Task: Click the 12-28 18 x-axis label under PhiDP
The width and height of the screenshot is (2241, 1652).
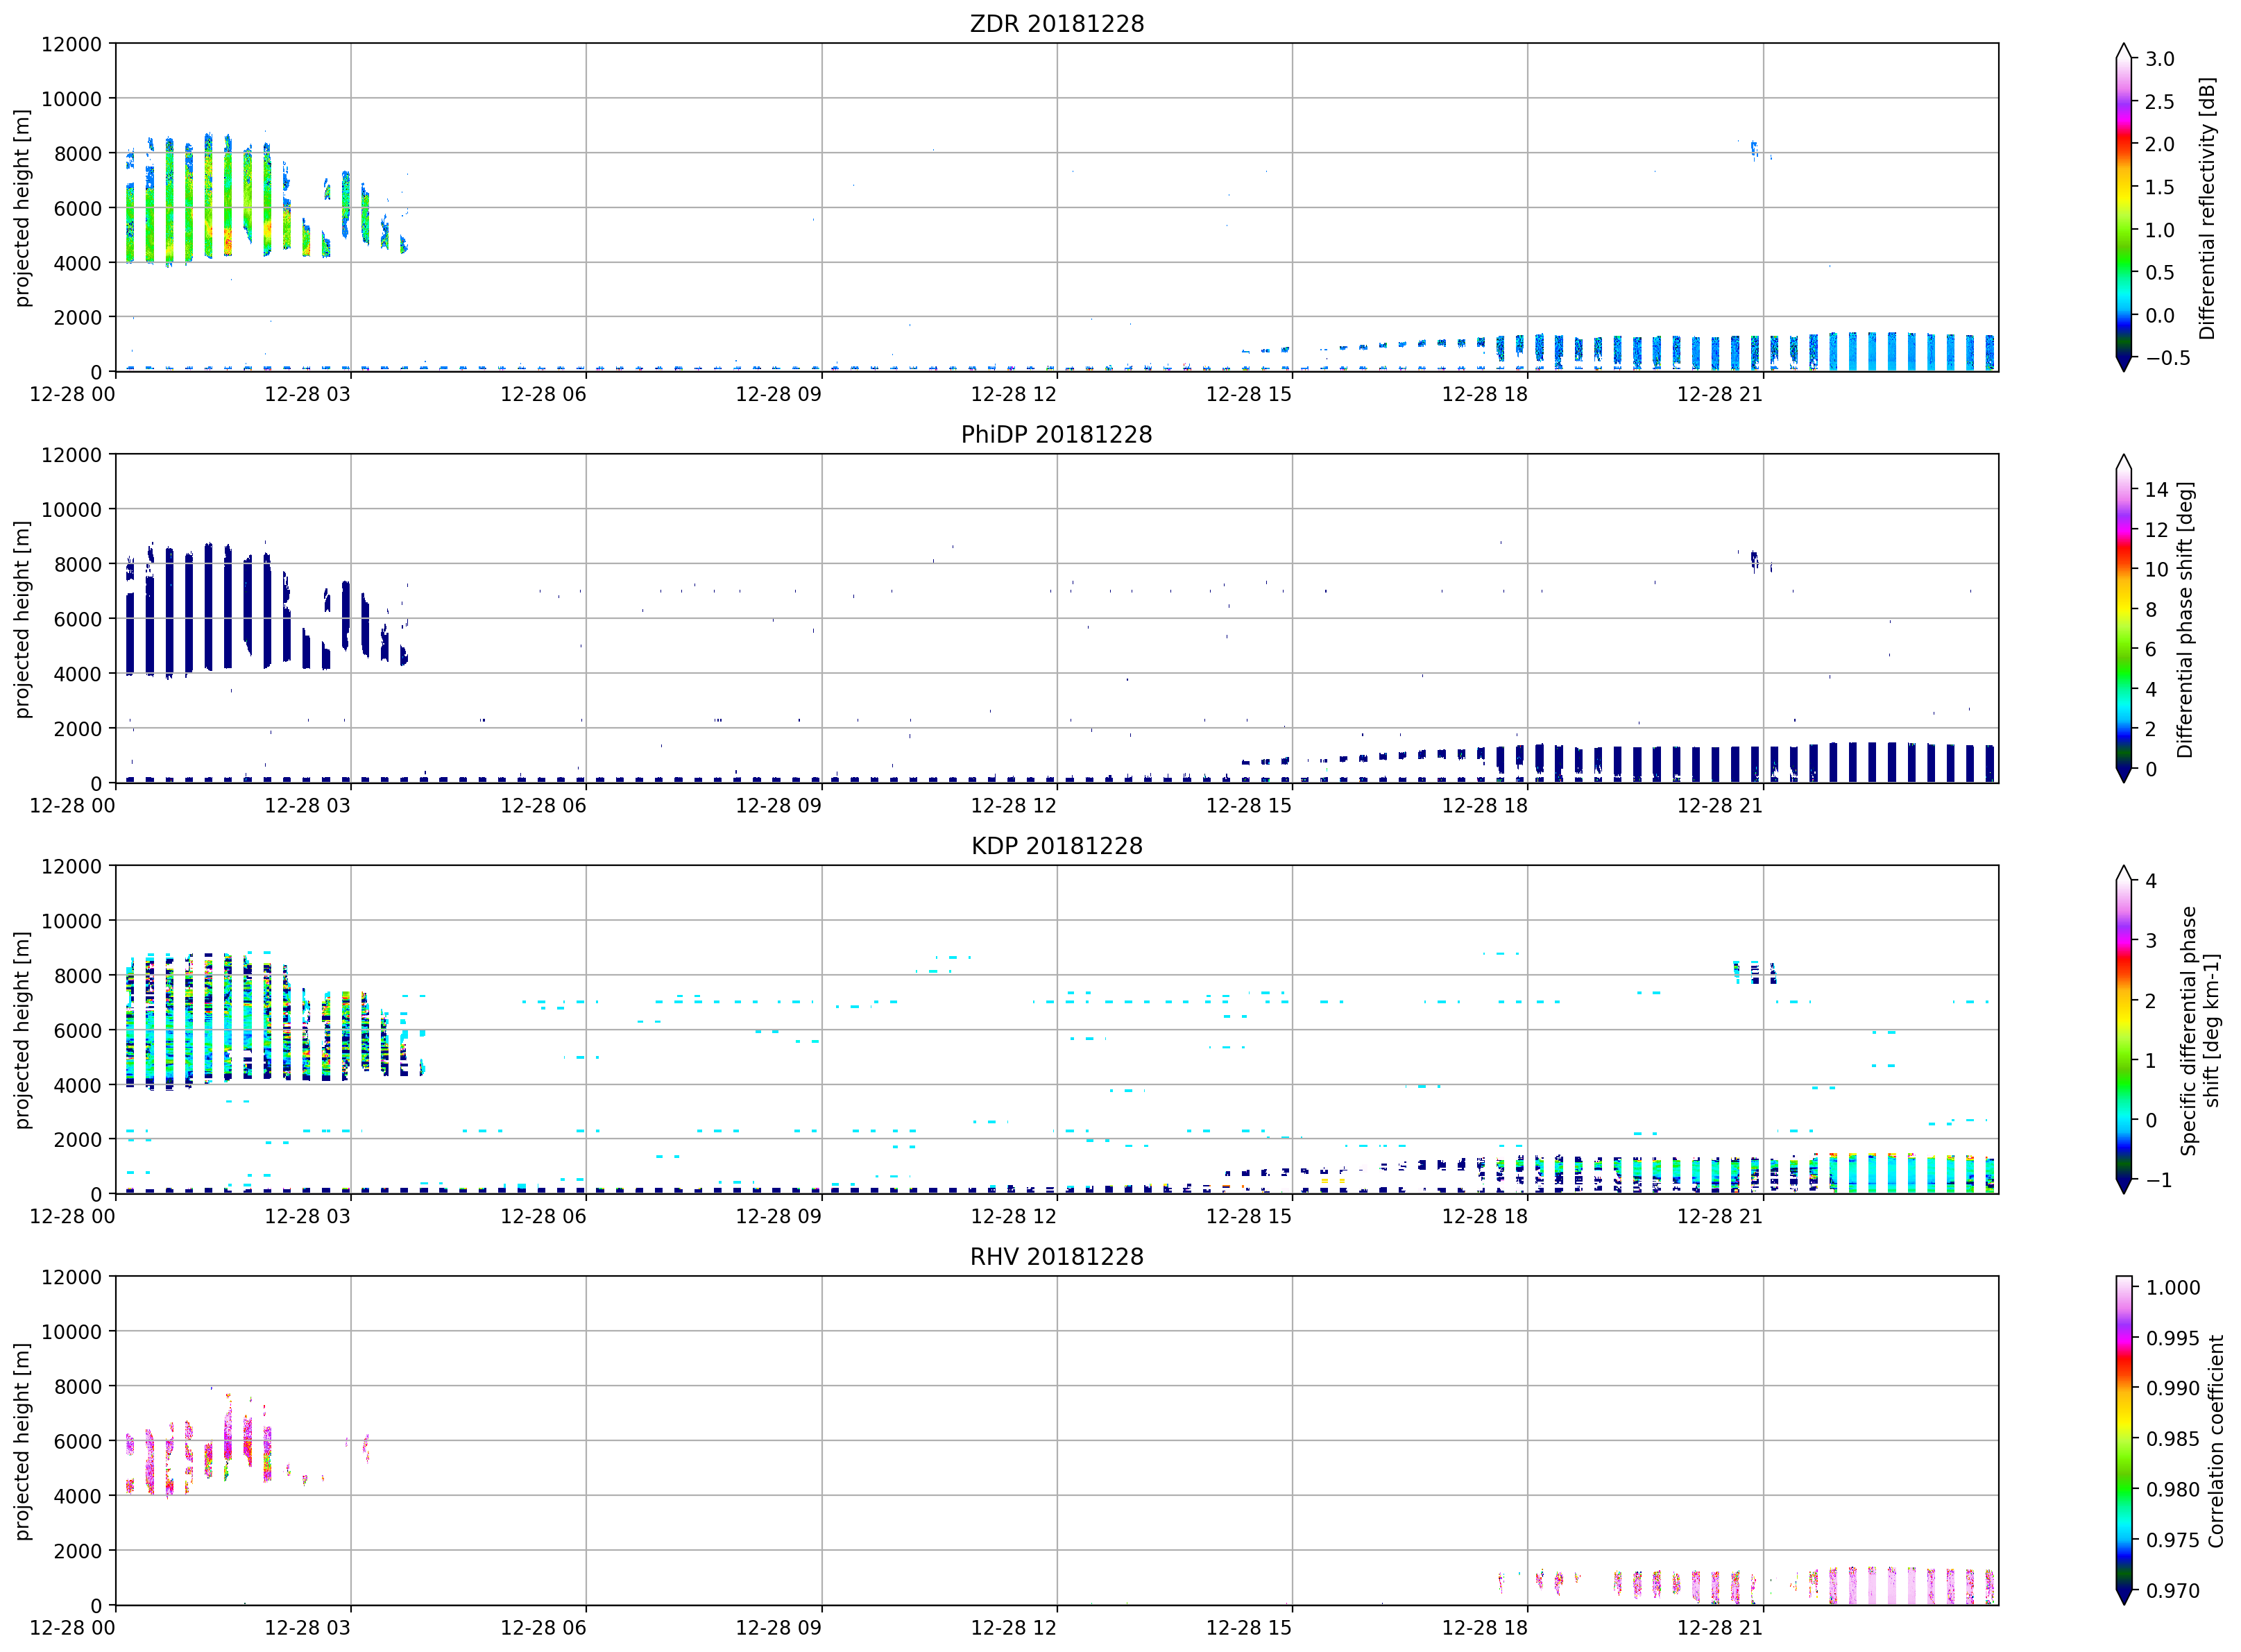Action: [x=1484, y=805]
